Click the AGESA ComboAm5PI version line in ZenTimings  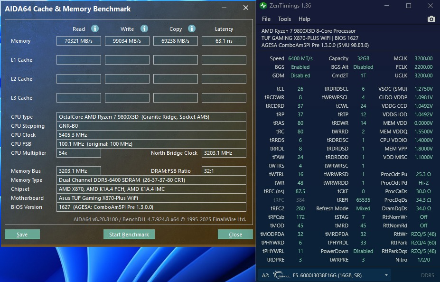coord(315,45)
